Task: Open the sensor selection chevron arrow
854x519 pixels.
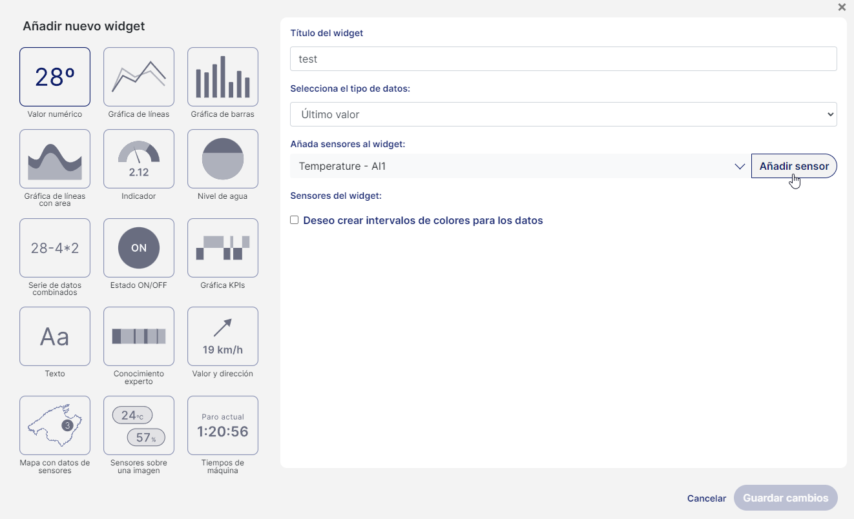Action: pyautogui.click(x=740, y=166)
